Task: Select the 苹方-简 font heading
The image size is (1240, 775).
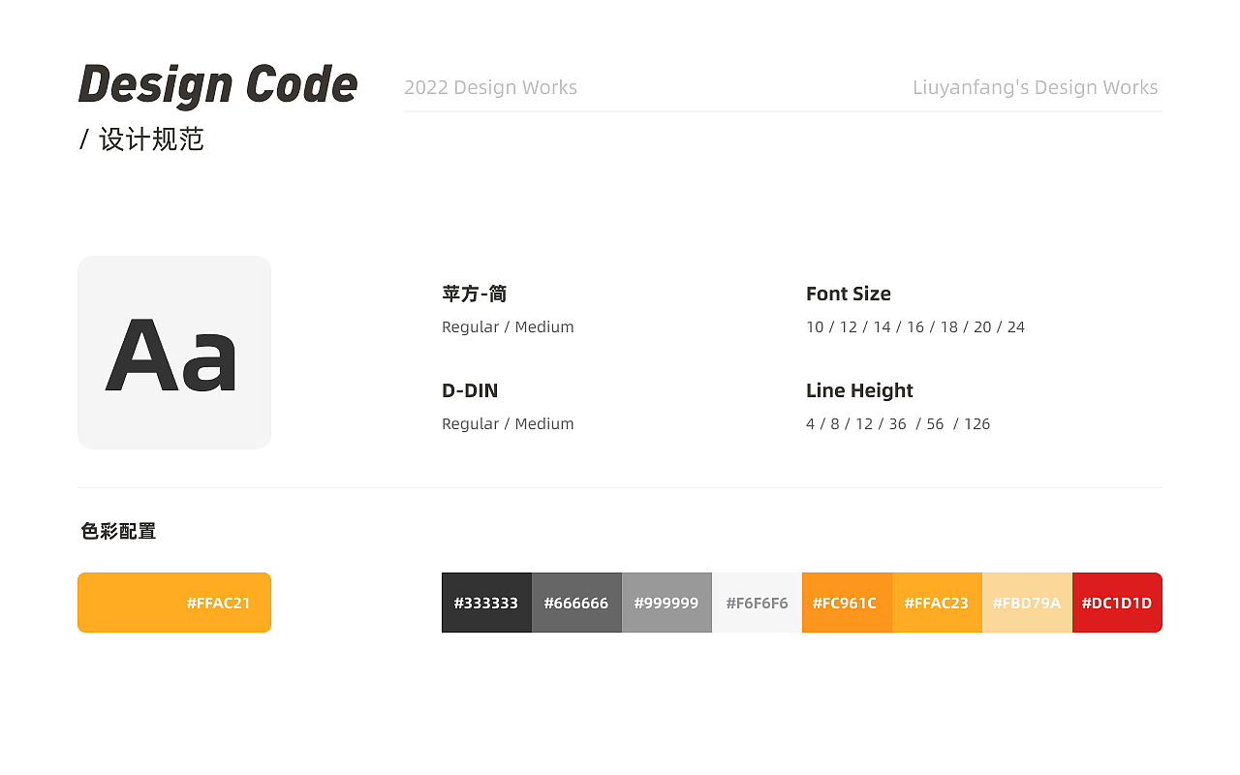Action: [475, 294]
